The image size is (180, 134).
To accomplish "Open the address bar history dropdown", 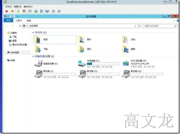I will coord(135,26).
